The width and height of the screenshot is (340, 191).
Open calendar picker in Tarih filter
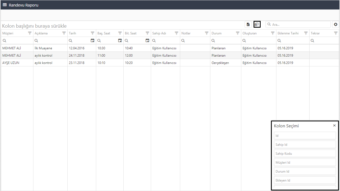(92, 41)
